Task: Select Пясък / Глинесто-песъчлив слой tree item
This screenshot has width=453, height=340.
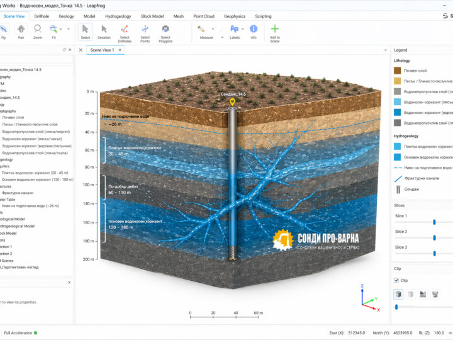Action: tap(30, 124)
